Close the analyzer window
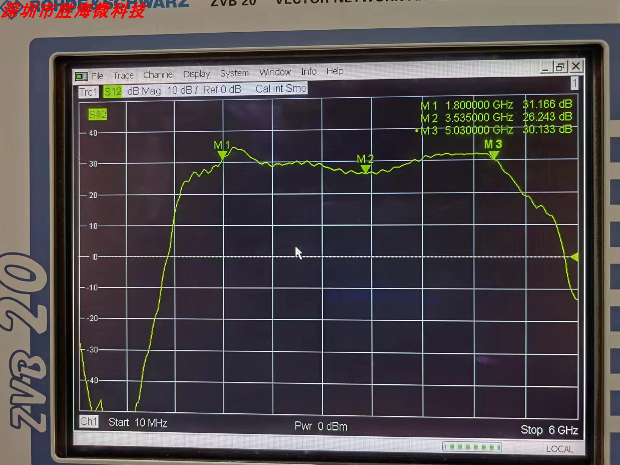 pos(576,66)
